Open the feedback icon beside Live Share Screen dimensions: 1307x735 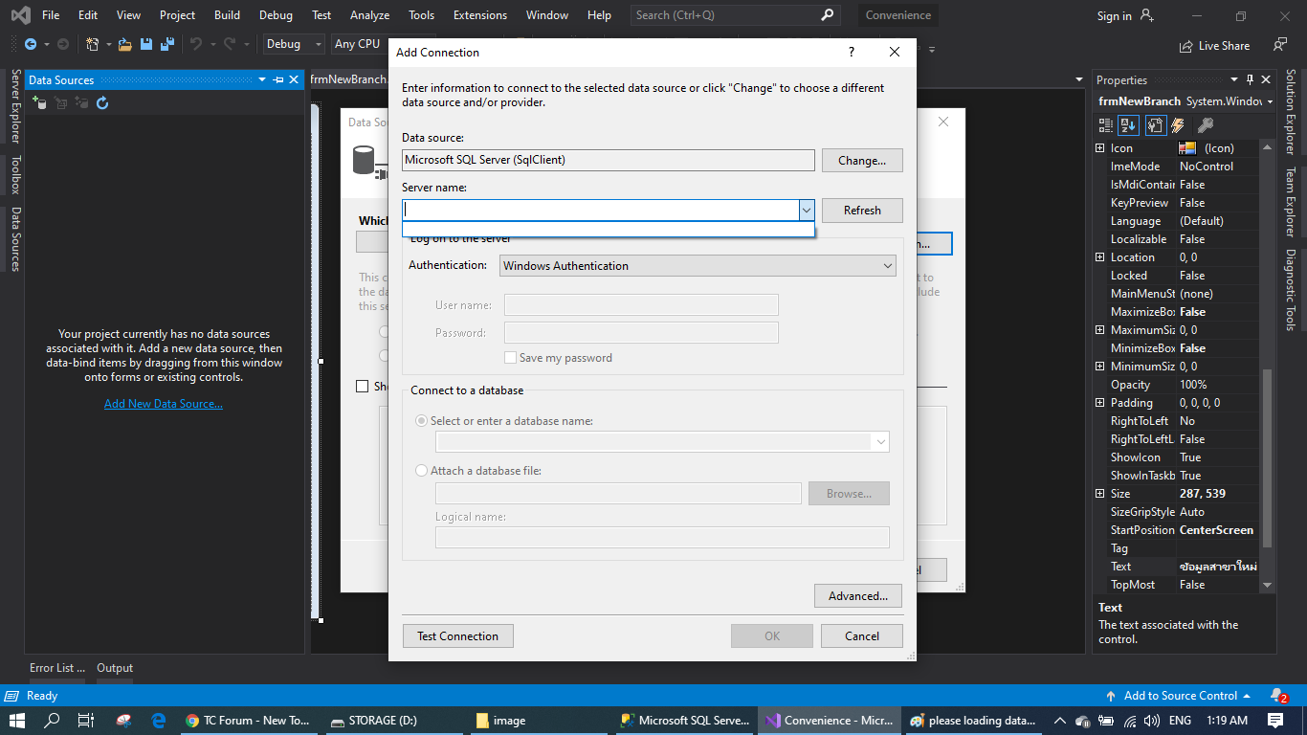pyautogui.click(x=1280, y=45)
